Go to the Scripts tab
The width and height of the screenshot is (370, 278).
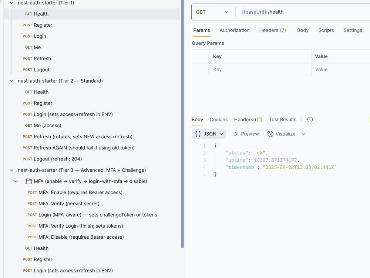pos(326,30)
